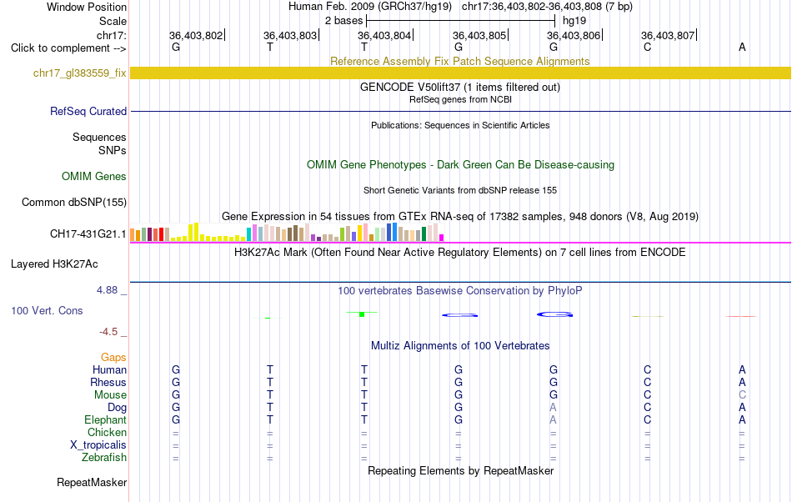
Task: Click the 2 bases scale bar
Action: coord(461,21)
